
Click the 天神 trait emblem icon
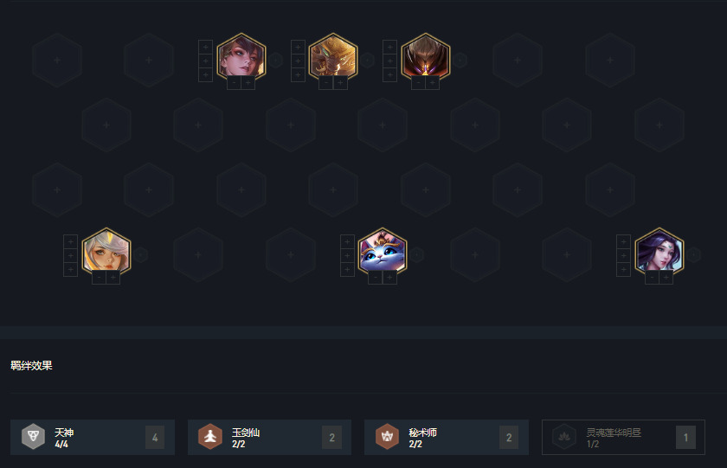coord(33,437)
